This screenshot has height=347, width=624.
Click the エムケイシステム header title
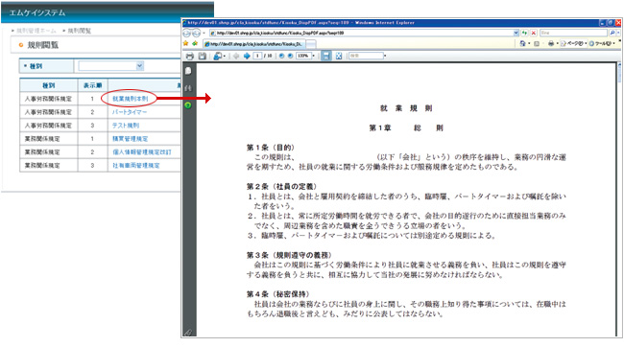tap(37, 12)
